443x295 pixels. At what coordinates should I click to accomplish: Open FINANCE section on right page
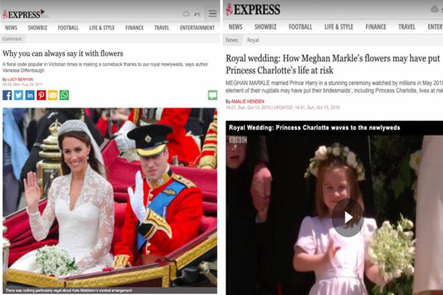tap(376, 27)
